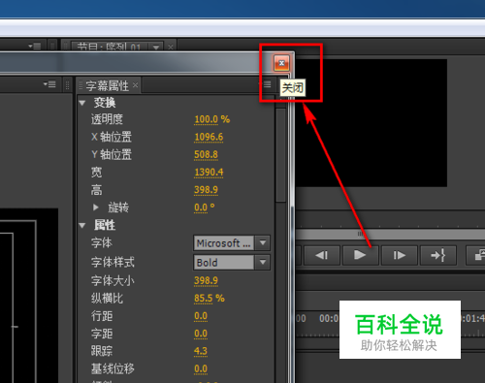Play the sequence in the program monitor
485x383 pixels.
click(x=360, y=255)
